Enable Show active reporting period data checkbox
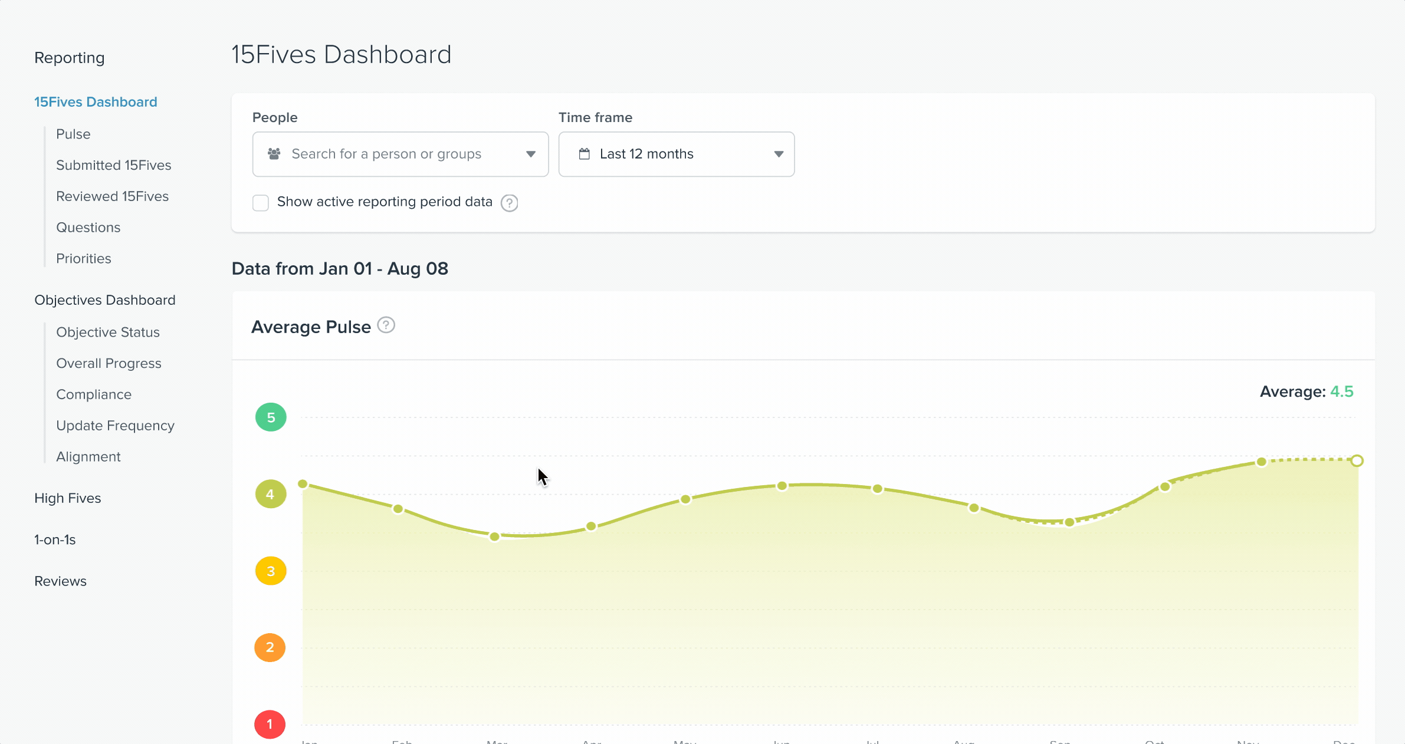This screenshot has height=744, width=1405. pos(261,203)
